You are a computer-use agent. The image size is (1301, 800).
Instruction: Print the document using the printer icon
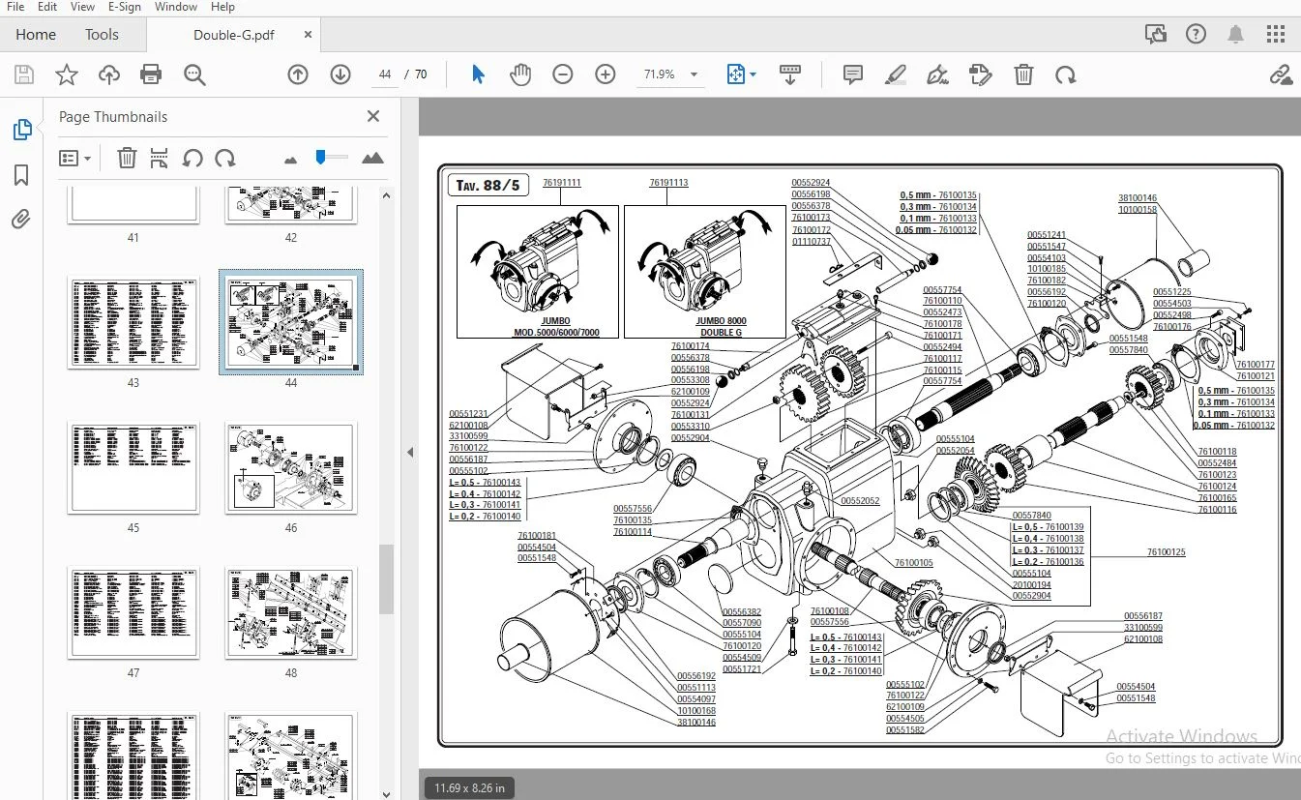pos(151,74)
